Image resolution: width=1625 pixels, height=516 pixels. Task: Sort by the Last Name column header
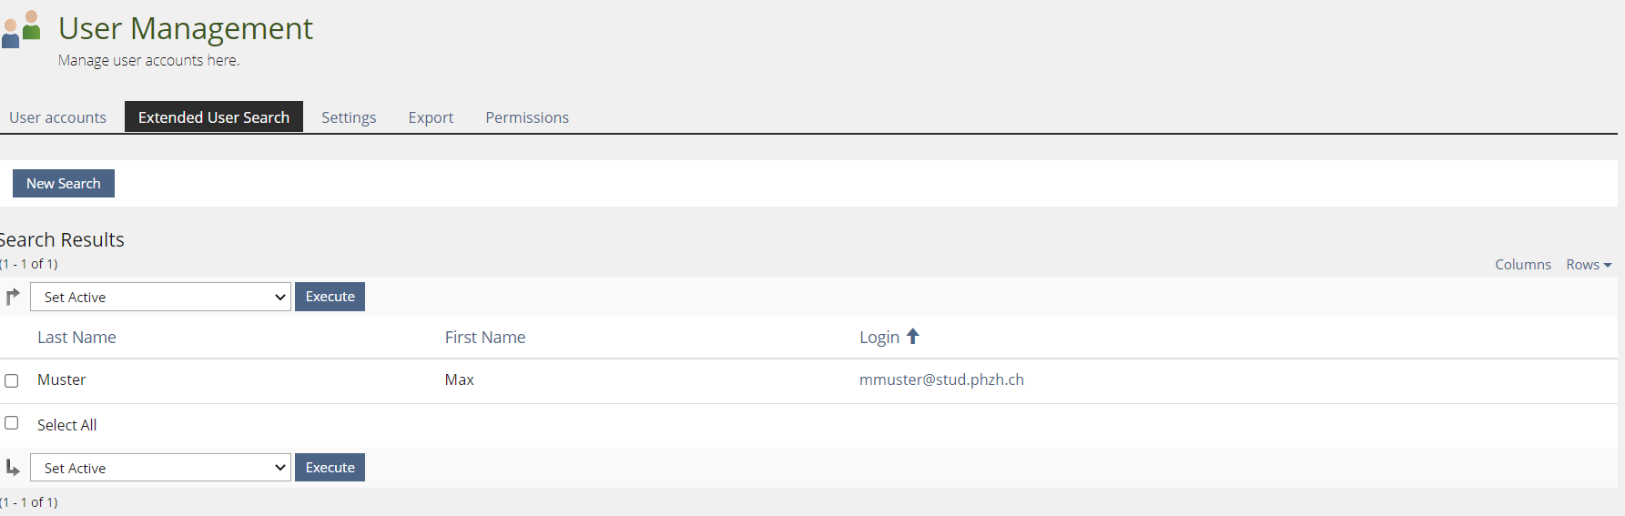click(x=76, y=338)
